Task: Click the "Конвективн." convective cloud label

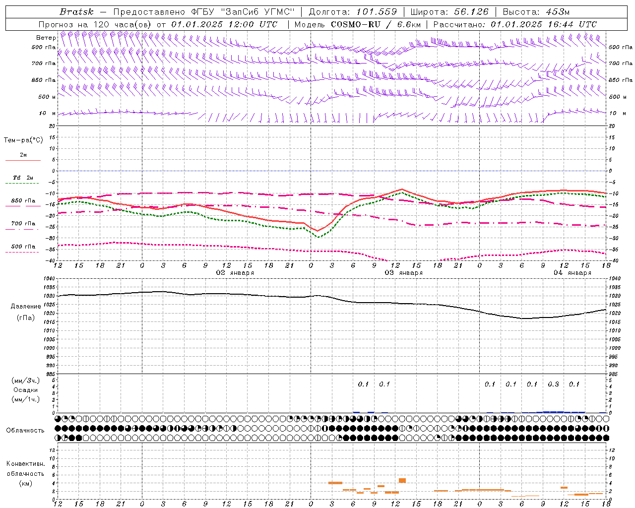Action: click(26, 464)
